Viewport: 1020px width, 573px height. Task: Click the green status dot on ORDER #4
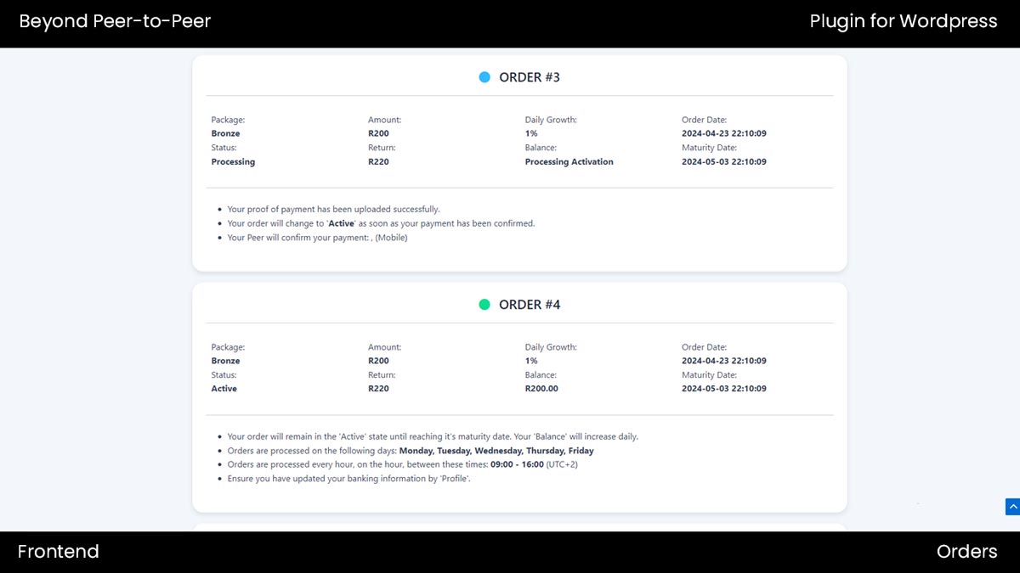click(x=484, y=304)
